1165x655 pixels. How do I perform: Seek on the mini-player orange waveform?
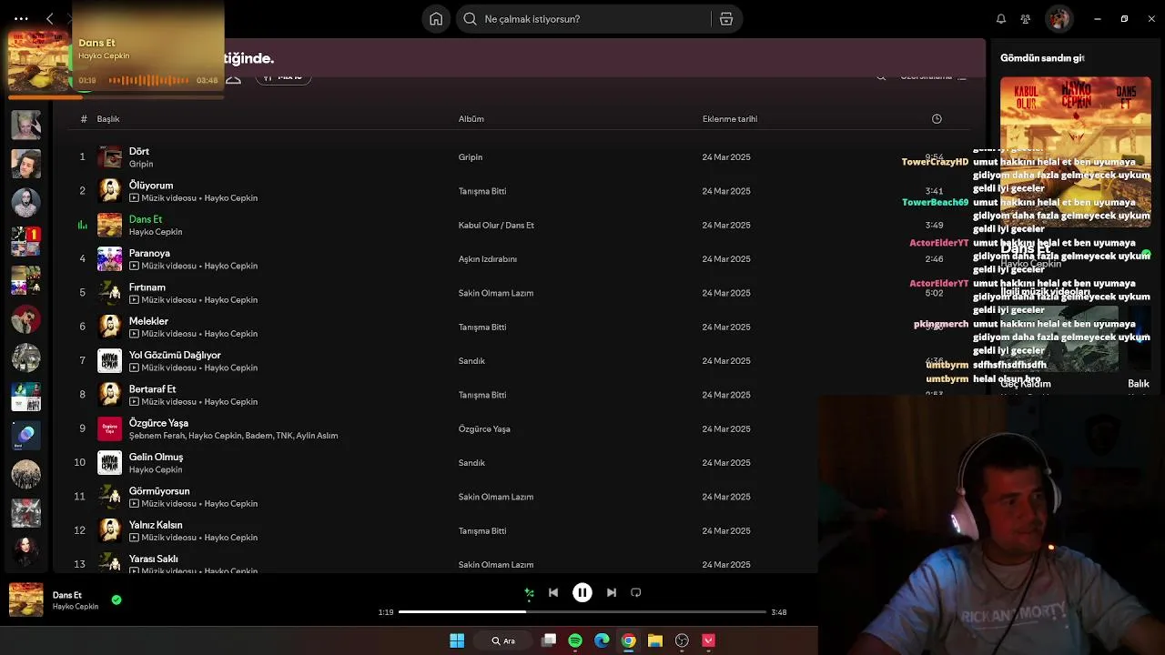pos(148,80)
